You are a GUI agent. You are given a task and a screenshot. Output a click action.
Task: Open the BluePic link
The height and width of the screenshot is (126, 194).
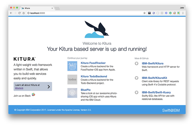coord(86,90)
